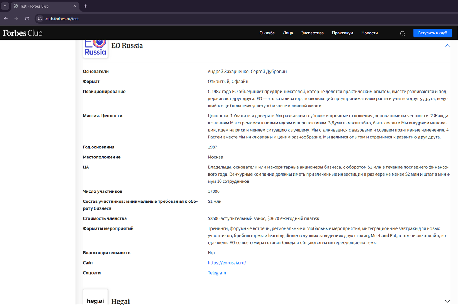Open a new browser tab with plus icon
Screen dimensions: 458x305
(x=85, y=6)
